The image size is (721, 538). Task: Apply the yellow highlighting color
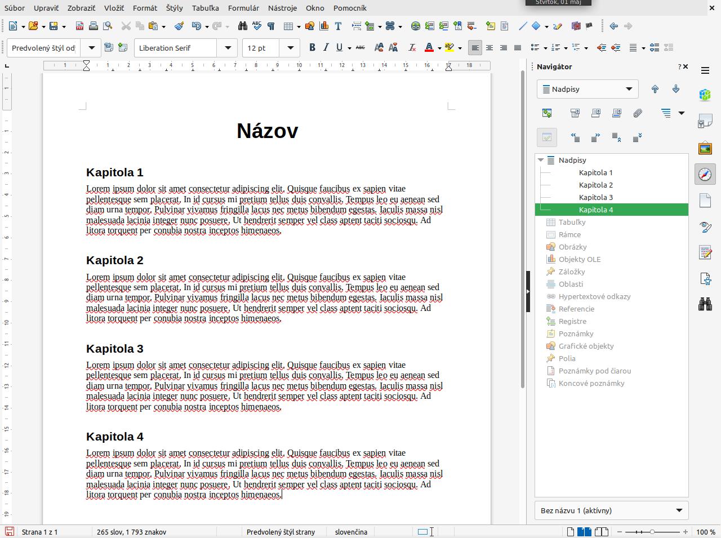(449, 48)
